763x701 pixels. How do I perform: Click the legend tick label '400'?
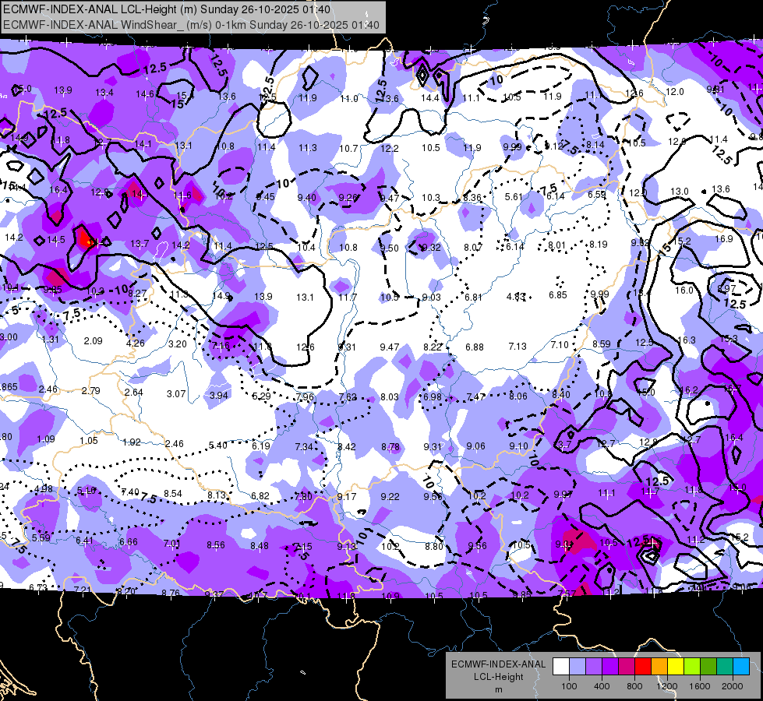coord(602,686)
